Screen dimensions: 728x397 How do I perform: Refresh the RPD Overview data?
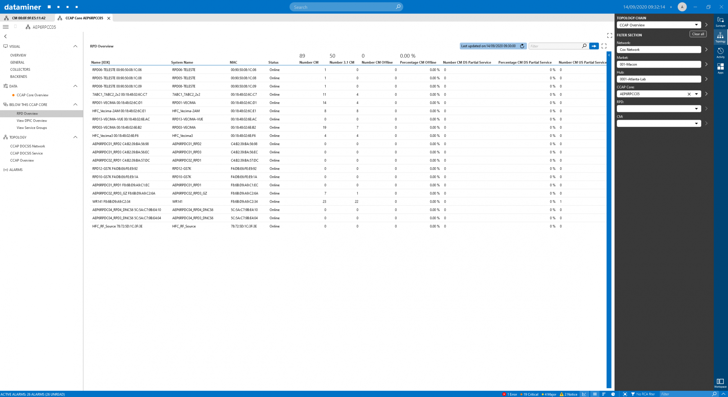tap(522, 46)
